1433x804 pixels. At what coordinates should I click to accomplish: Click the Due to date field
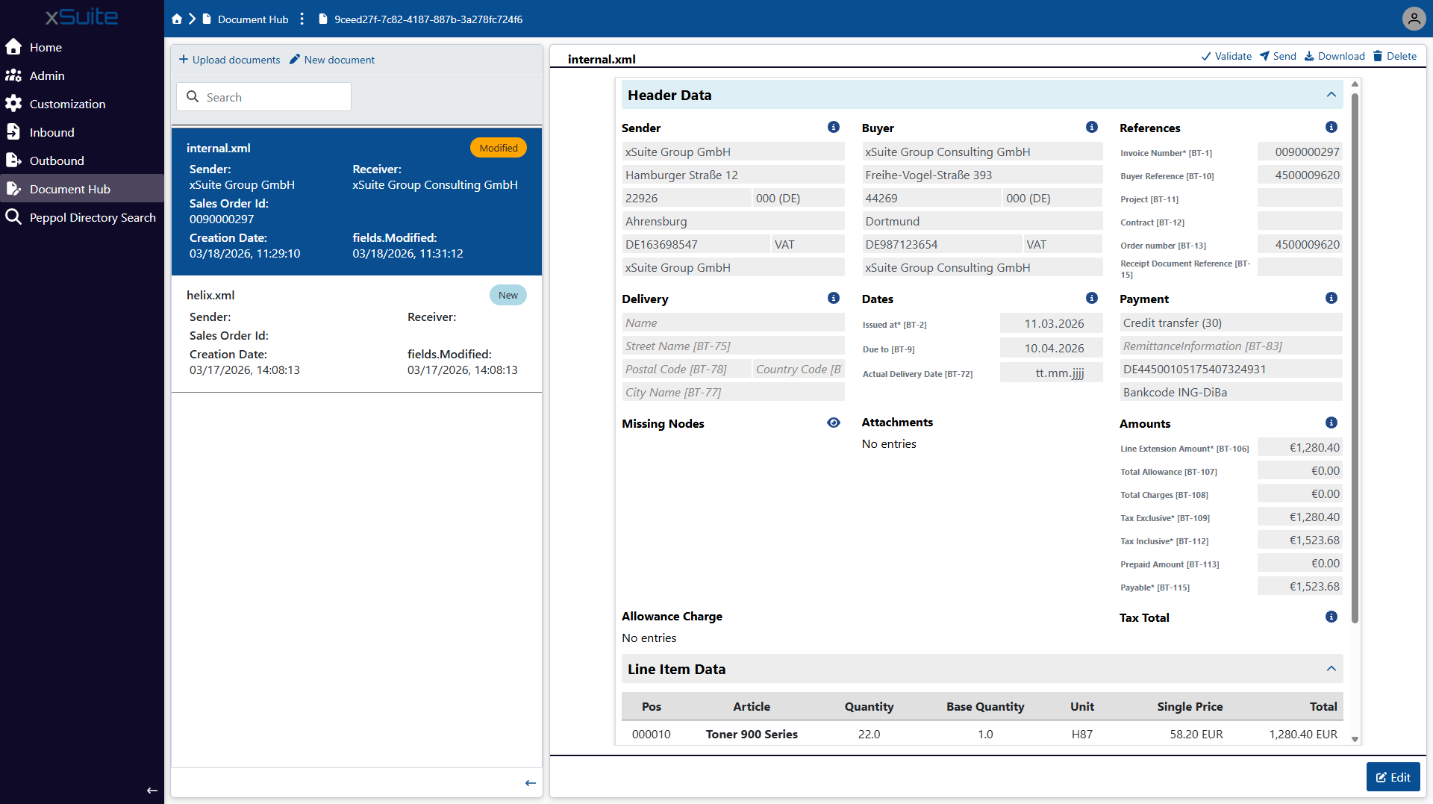point(1051,349)
